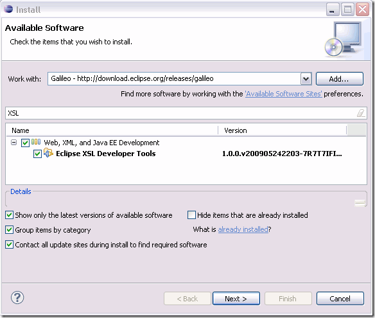Open the Available Software Sites link
The width and height of the screenshot is (375, 318).
click(283, 94)
